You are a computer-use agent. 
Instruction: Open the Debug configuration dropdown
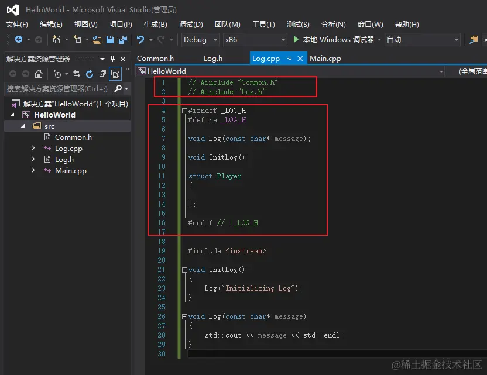coord(200,40)
